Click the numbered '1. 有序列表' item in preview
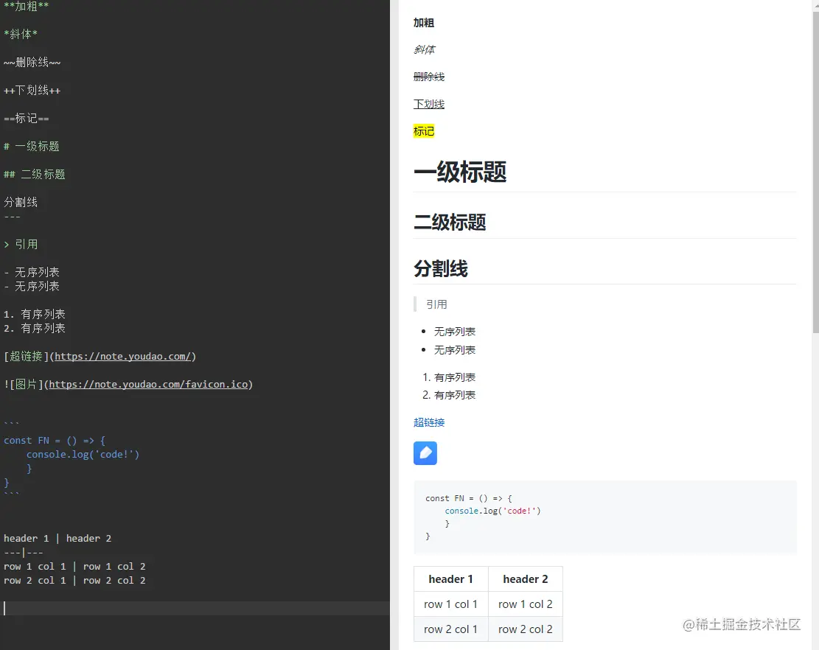Screen dimensions: 819x650 449,377
